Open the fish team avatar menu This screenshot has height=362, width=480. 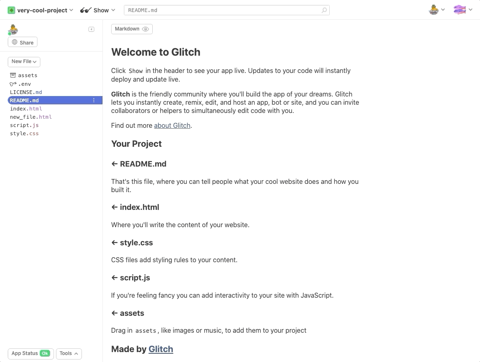[x=463, y=10]
